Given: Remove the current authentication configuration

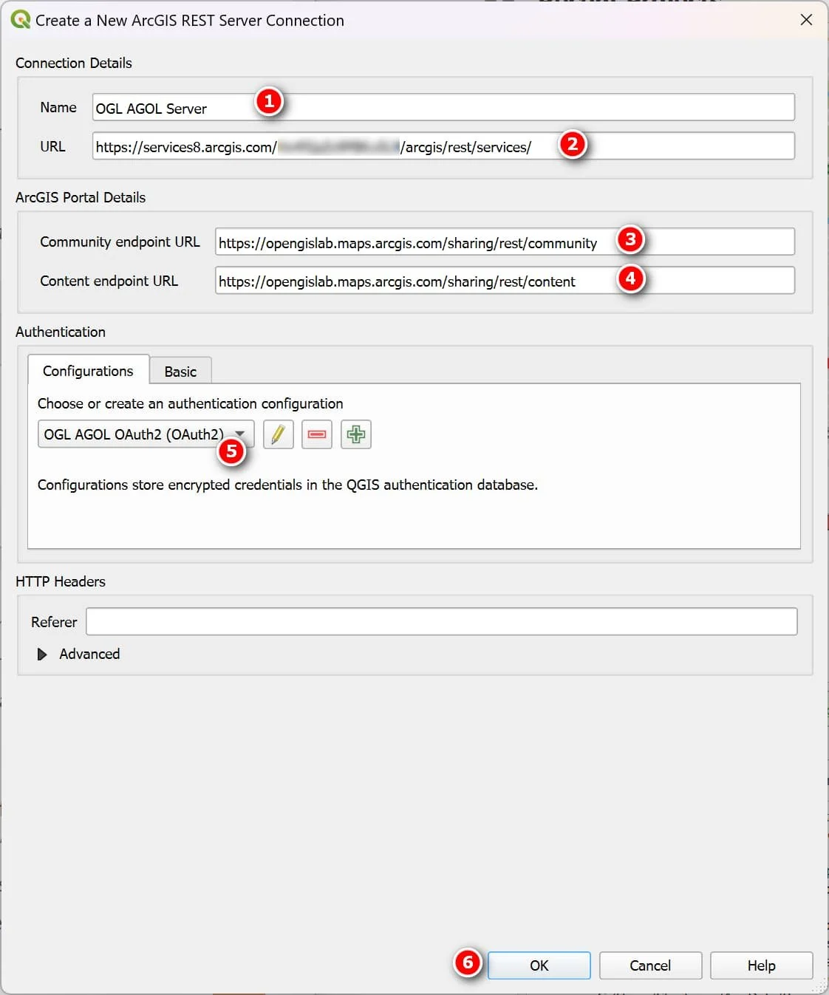Looking at the screenshot, I should pos(316,434).
